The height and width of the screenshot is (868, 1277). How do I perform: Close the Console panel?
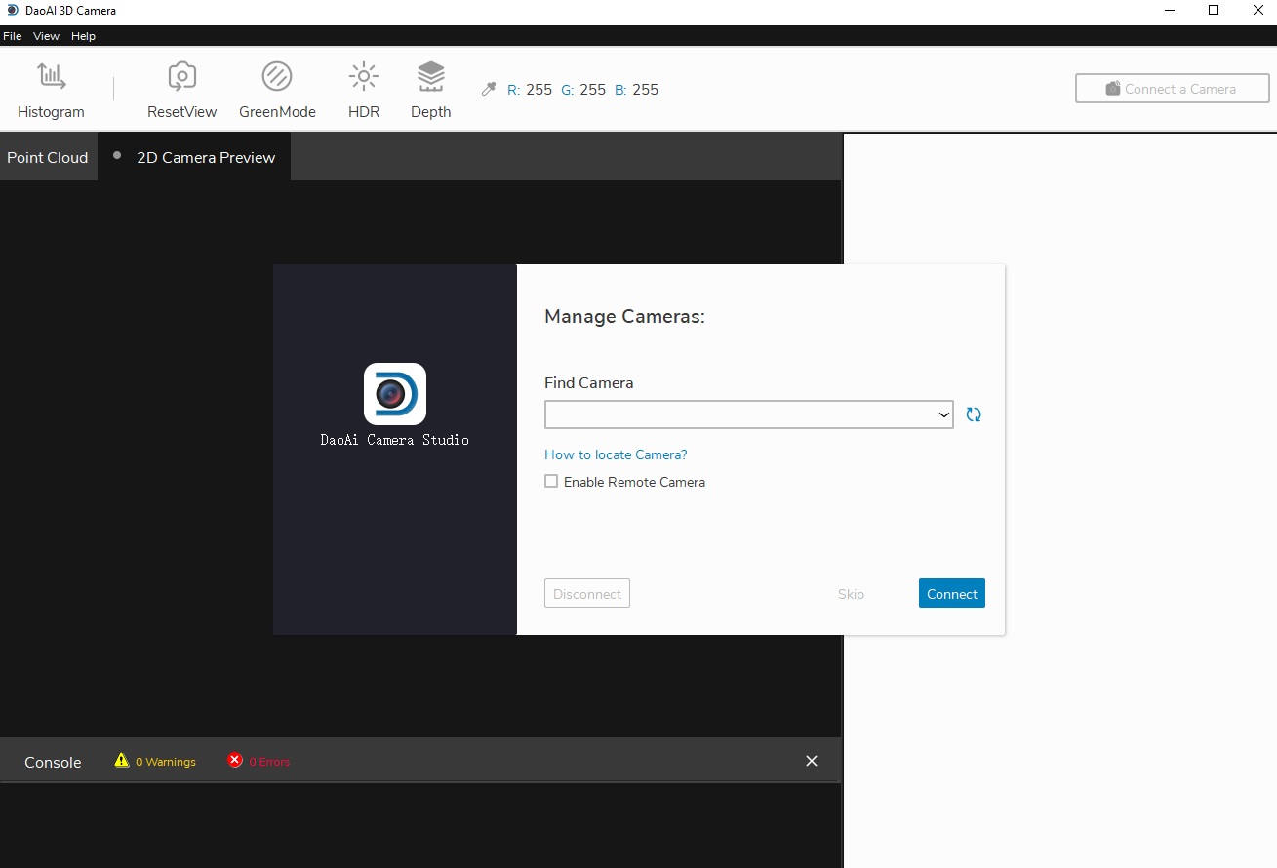(812, 761)
